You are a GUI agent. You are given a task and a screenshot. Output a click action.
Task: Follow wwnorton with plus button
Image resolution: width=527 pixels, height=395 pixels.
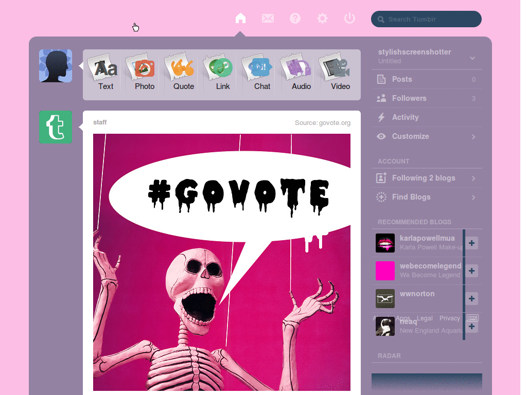[x=471, y=299]
